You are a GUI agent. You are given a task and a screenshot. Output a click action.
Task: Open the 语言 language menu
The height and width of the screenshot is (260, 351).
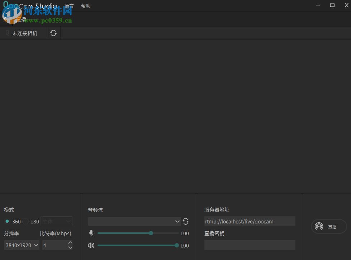68,5
